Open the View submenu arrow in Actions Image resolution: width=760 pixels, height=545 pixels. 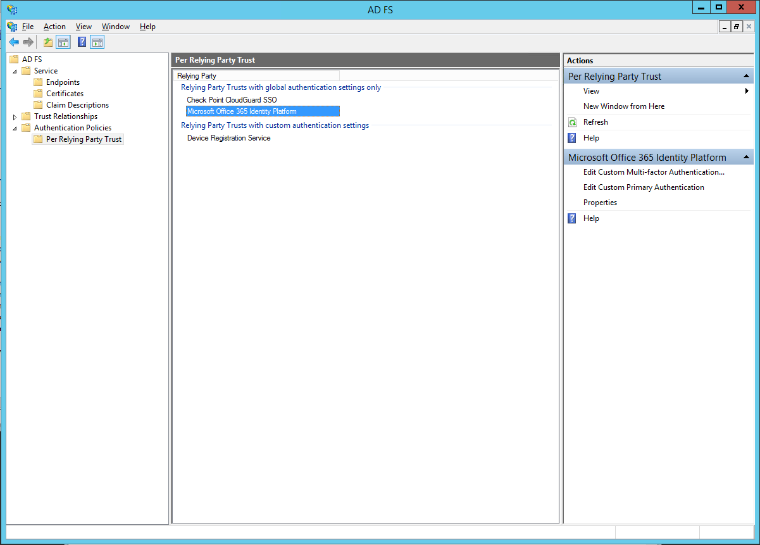pos(747,91)
